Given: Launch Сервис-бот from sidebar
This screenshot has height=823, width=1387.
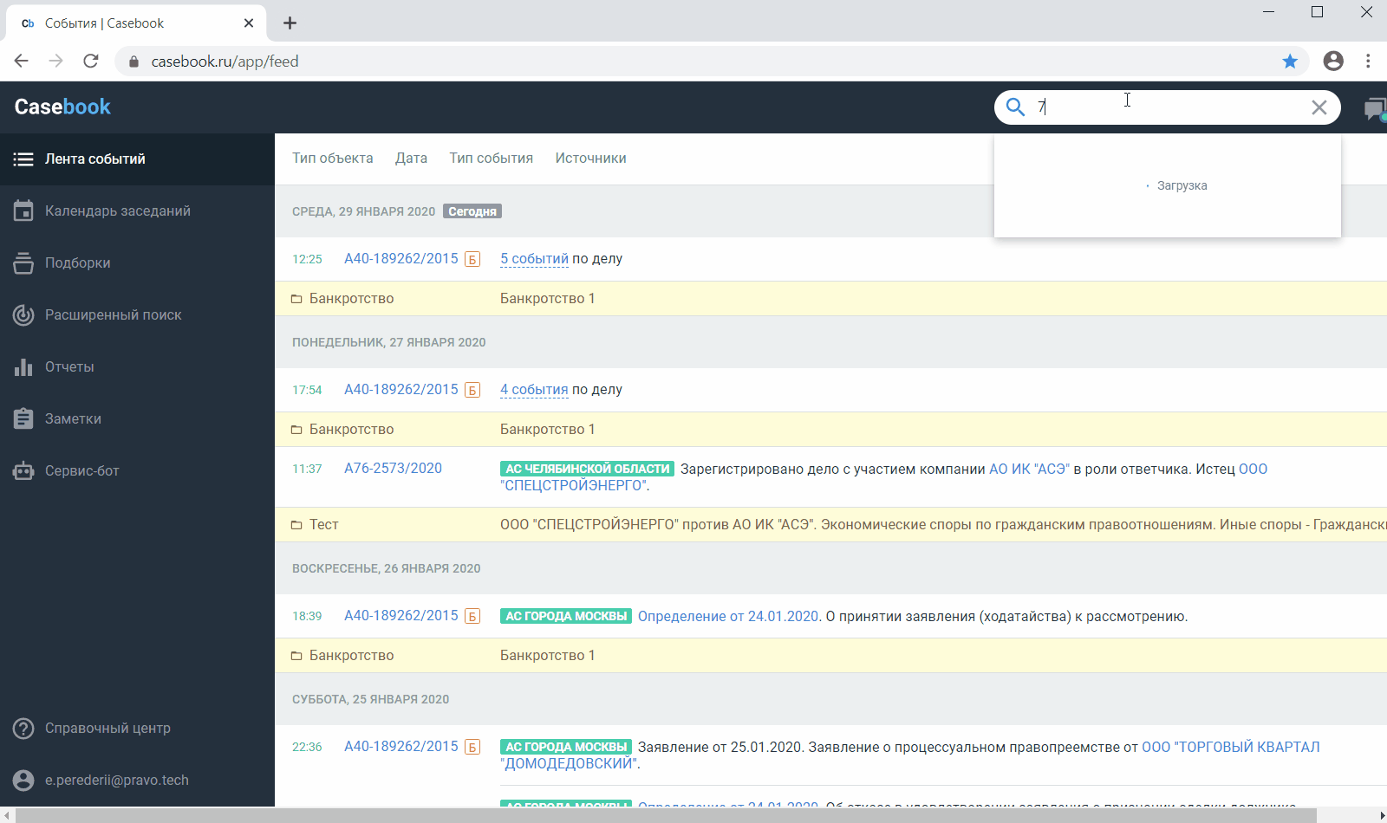Looking at the screenshot, I should pyautogui.click(x=81, y=471).
